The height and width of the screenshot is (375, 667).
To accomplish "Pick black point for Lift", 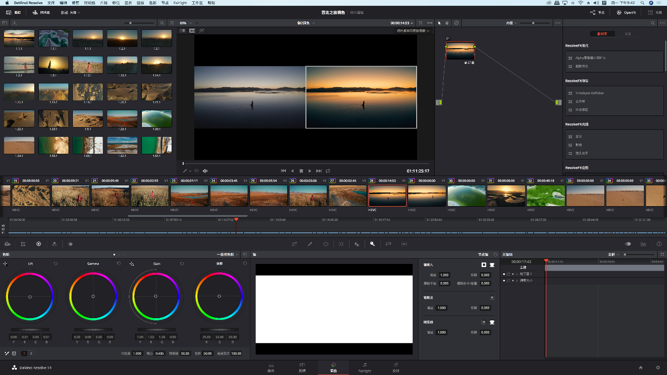I will coord(5,263).
